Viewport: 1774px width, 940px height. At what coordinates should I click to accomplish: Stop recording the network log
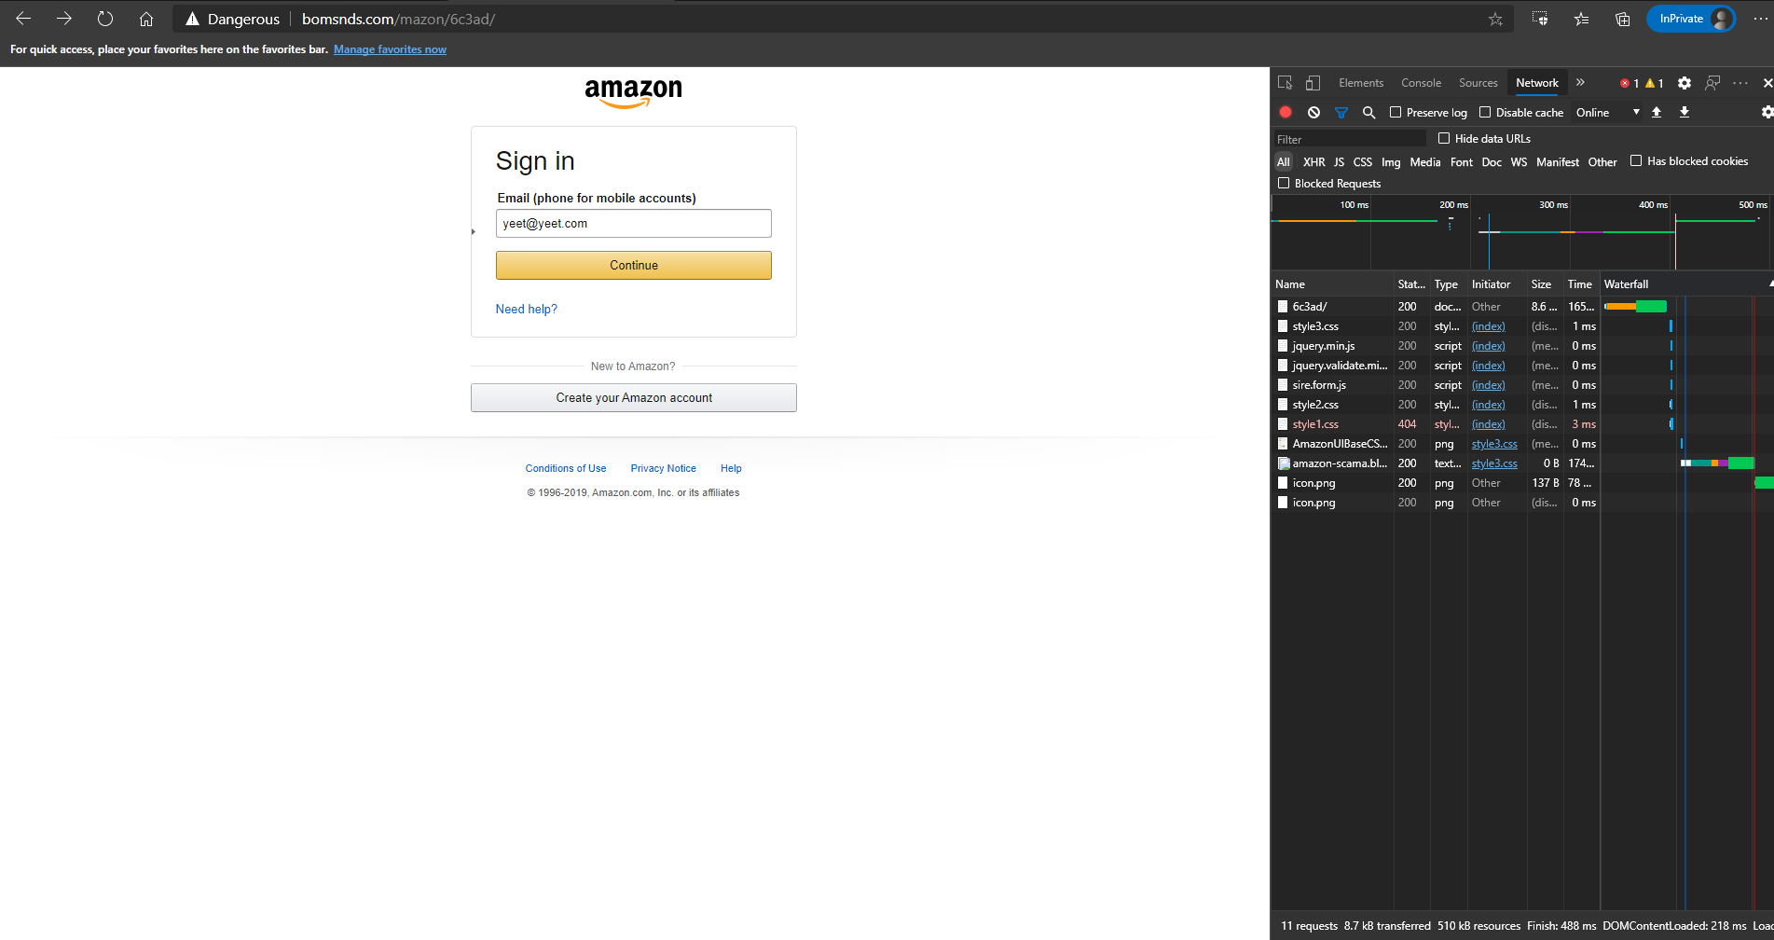coord(1286,112)
